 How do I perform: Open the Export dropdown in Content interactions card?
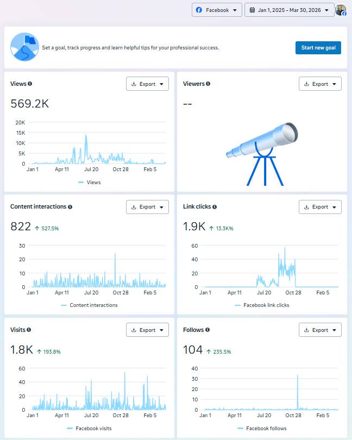pyautogui.click(x=147, y=207)
